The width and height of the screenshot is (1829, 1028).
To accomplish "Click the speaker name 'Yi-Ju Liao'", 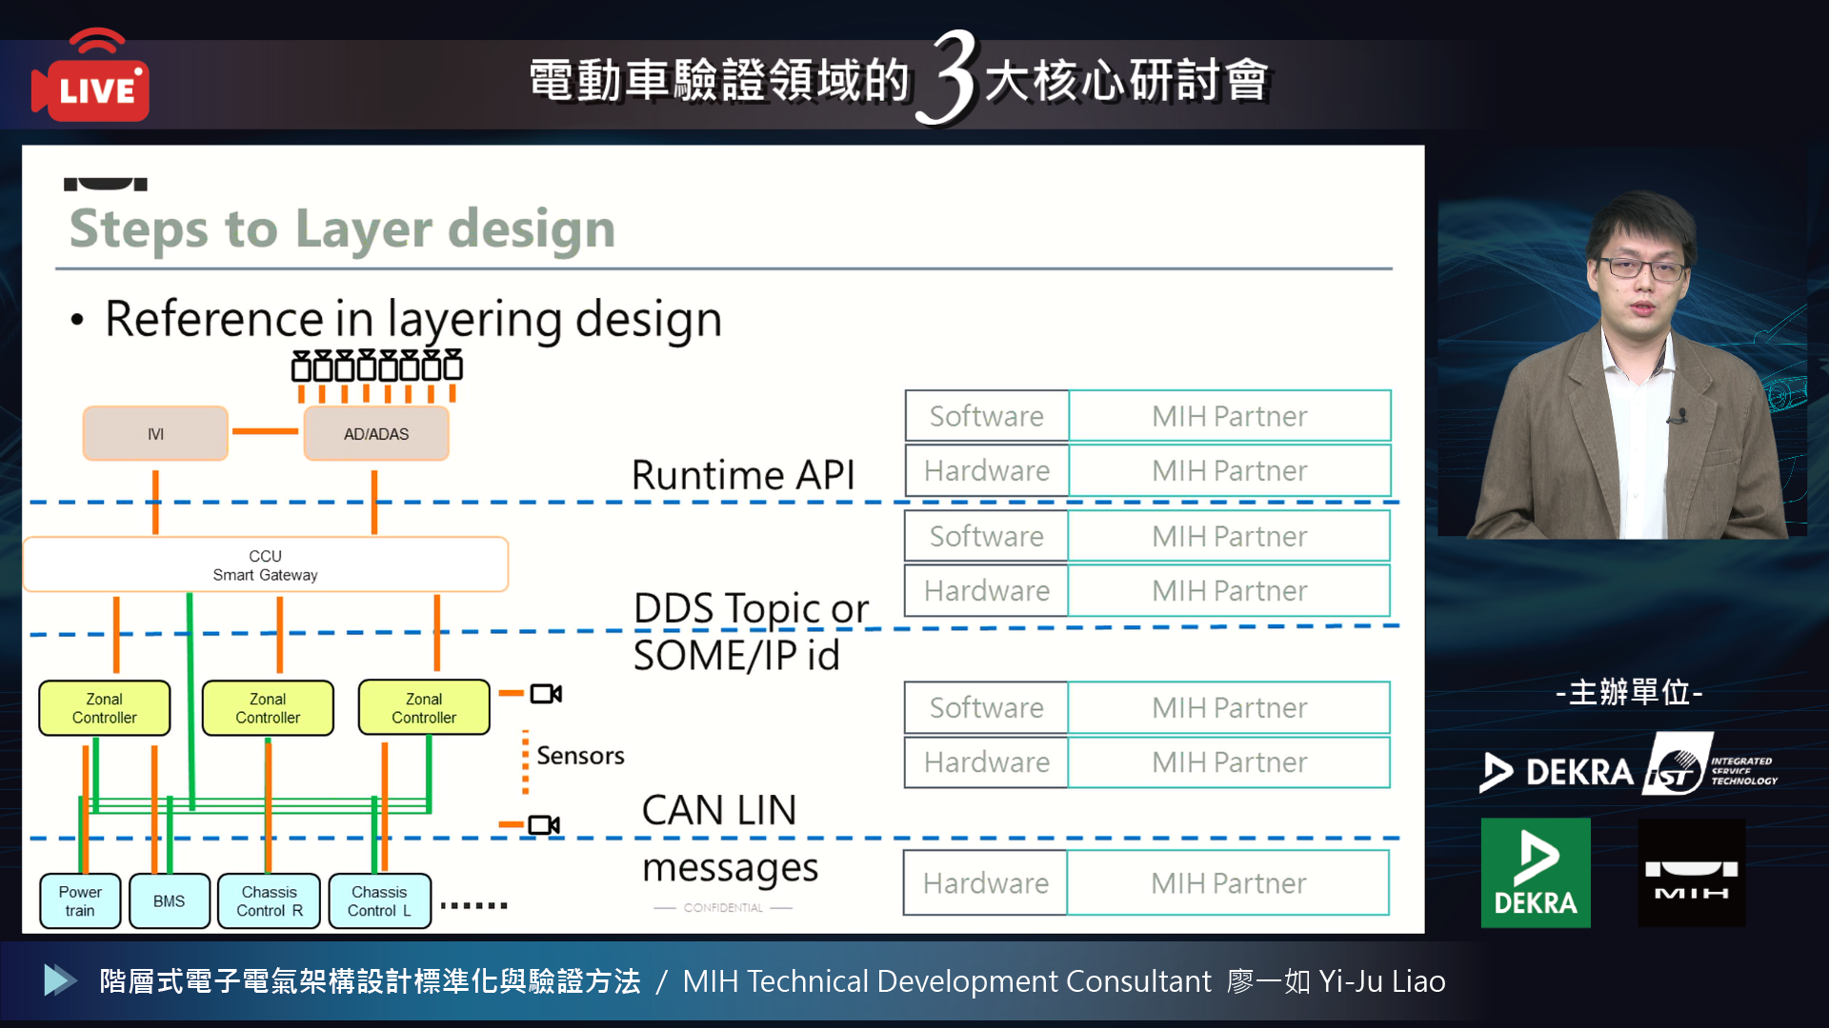I will point(1382,980).
